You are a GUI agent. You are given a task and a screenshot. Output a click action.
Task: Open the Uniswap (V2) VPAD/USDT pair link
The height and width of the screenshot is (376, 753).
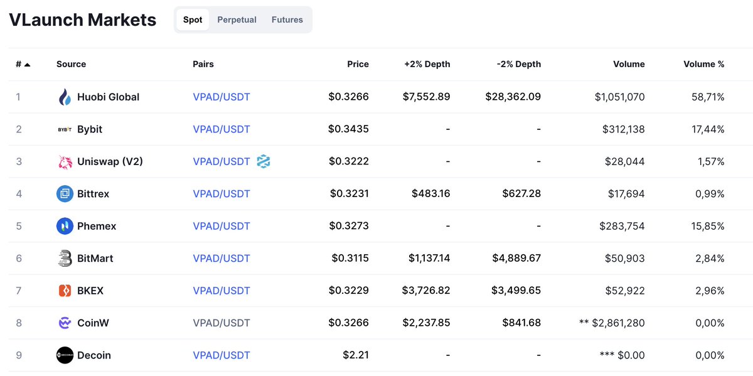[x=222, y=161]
